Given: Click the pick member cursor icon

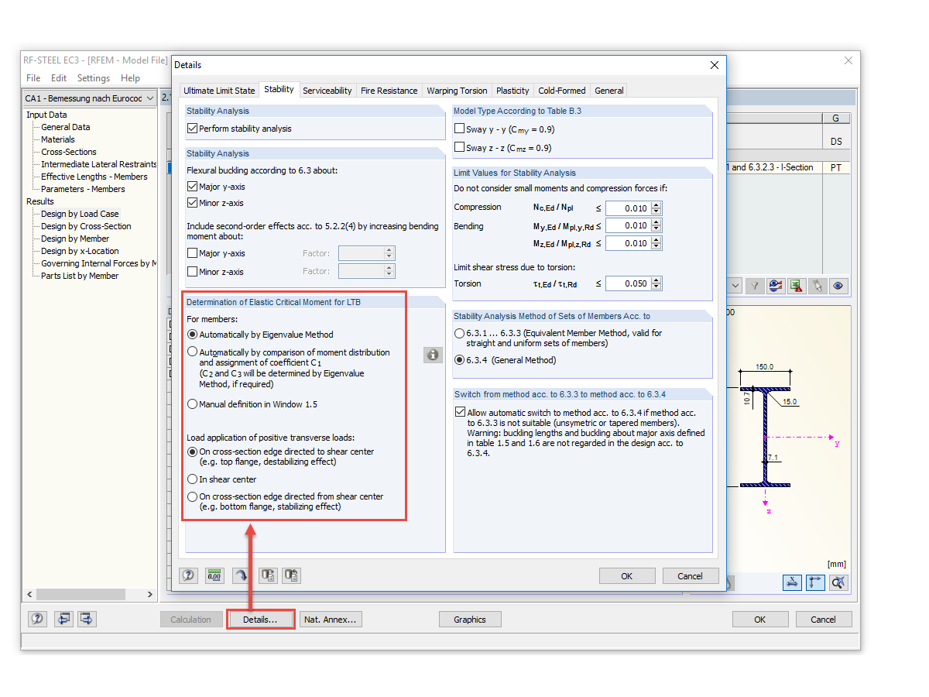Looking at the screenshot, I should pyautogui.click(x=817, y=286).
